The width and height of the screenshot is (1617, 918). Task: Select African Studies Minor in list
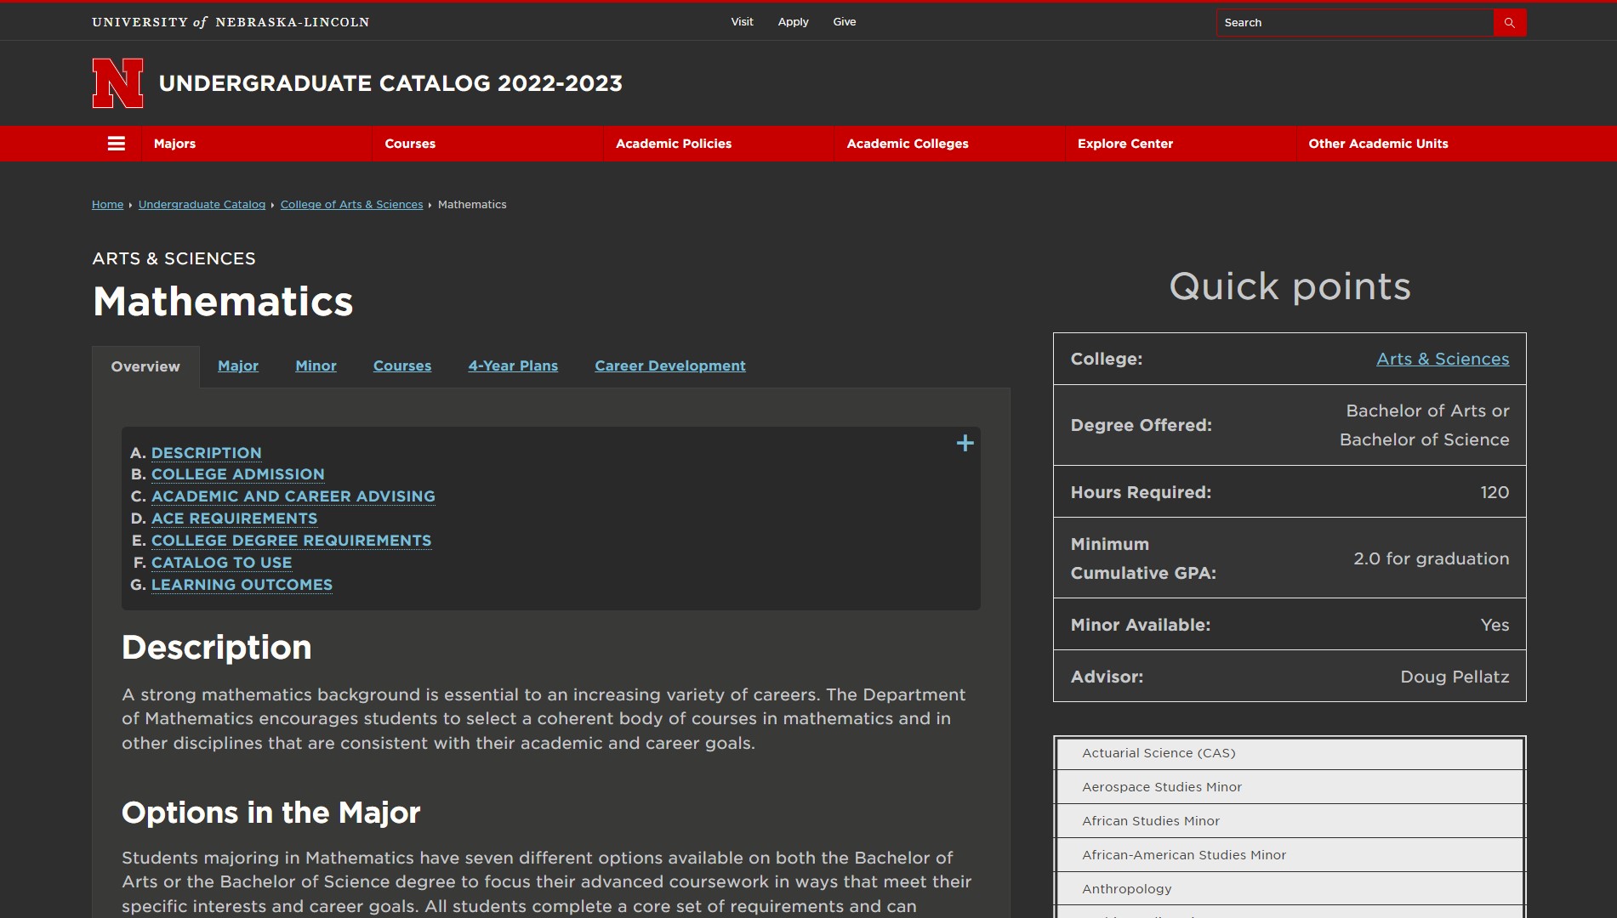pyautogui.click(x=1150, y=821)
